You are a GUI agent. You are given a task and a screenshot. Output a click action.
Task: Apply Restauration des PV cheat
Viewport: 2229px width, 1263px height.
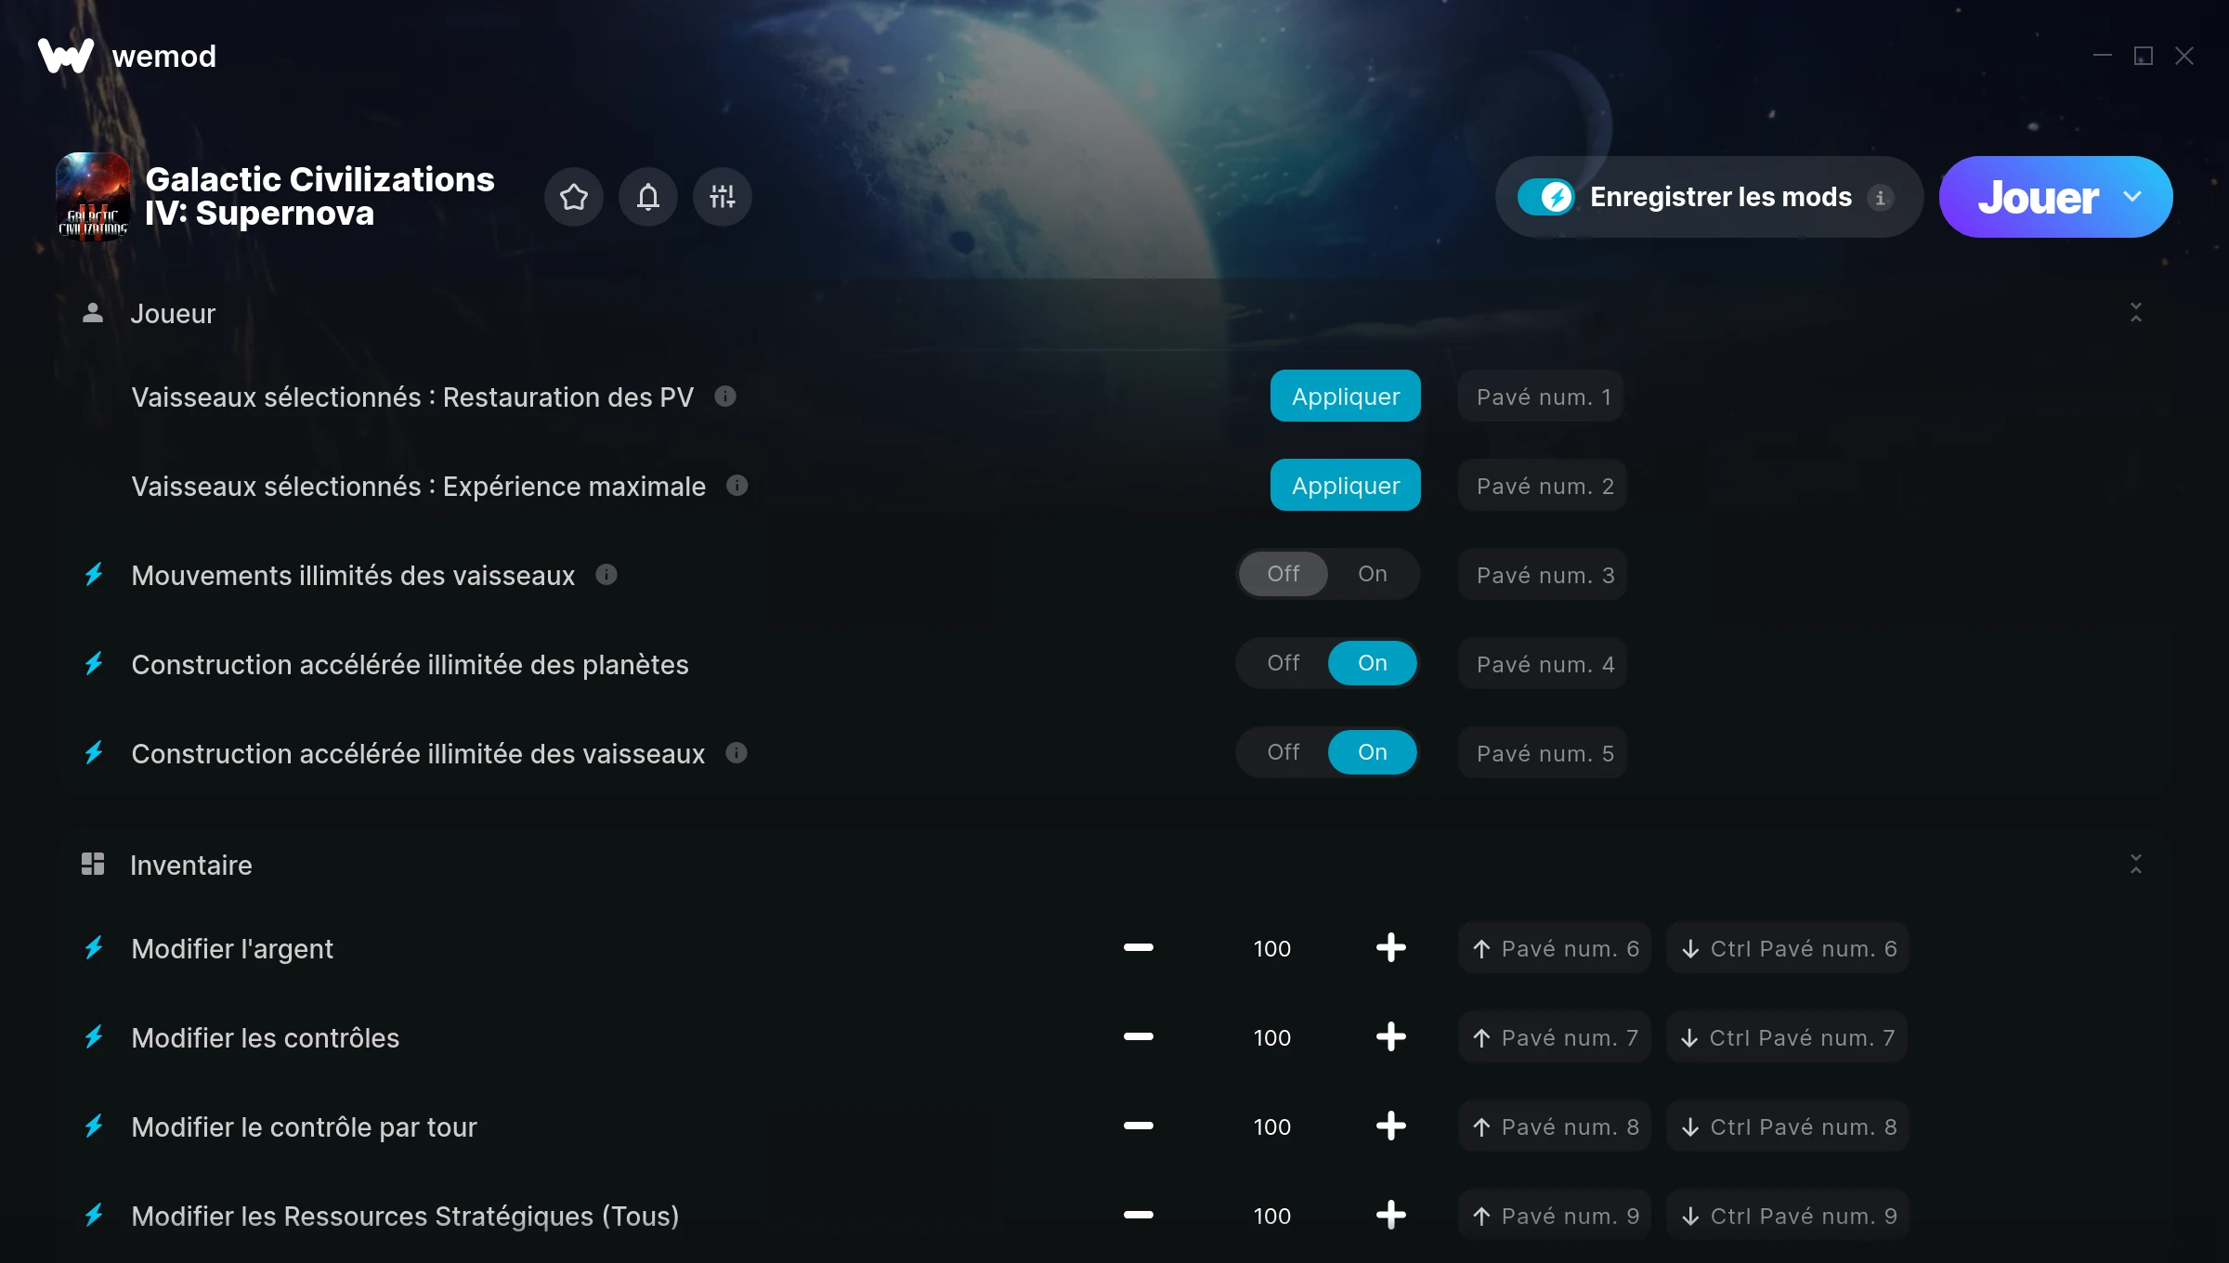(x=1346, y=396)
